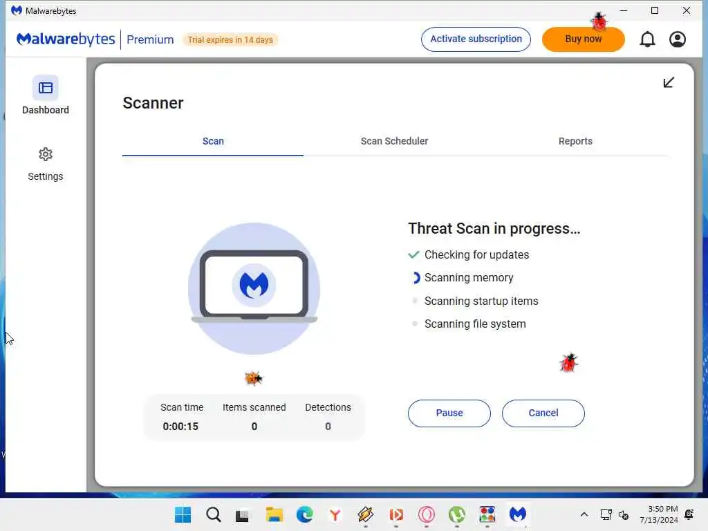
Task: Open the account profile icon
Action: pyautogui.click(x=678, y=39)
